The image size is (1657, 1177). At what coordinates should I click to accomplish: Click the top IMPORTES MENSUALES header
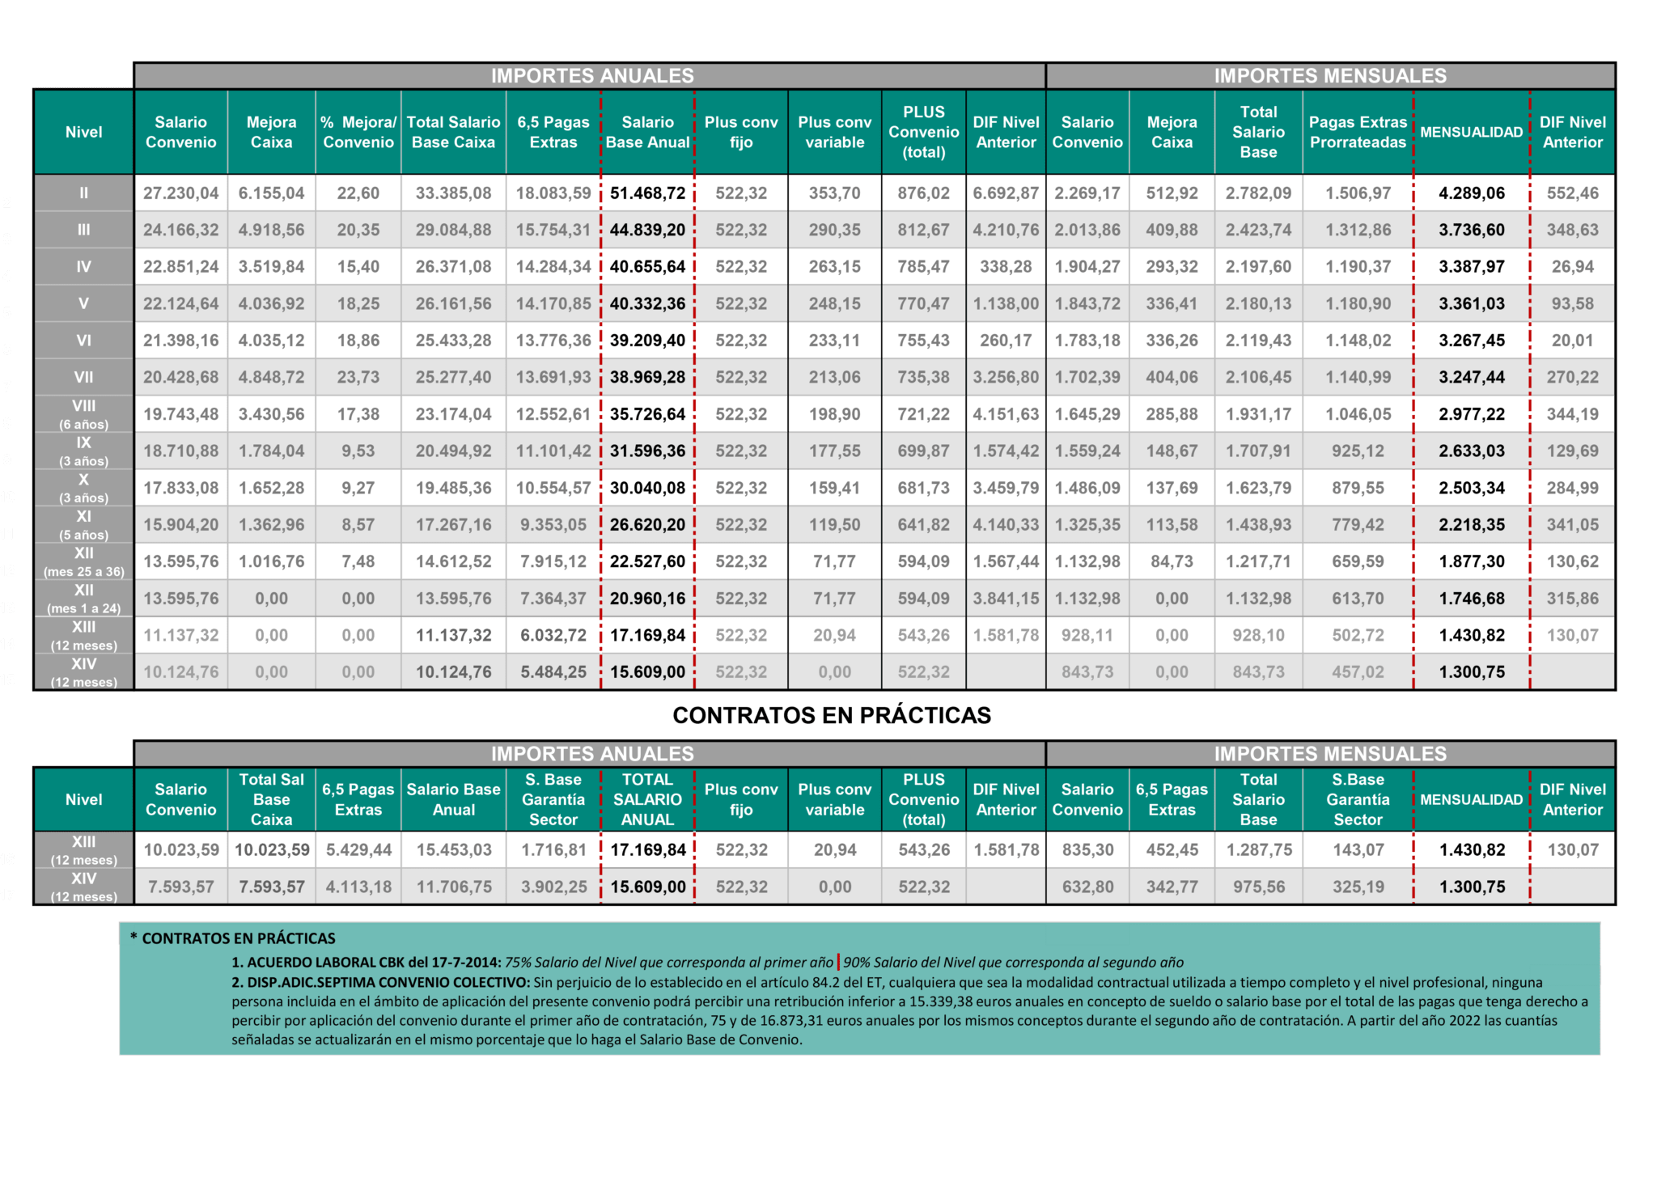(1330, 76)
